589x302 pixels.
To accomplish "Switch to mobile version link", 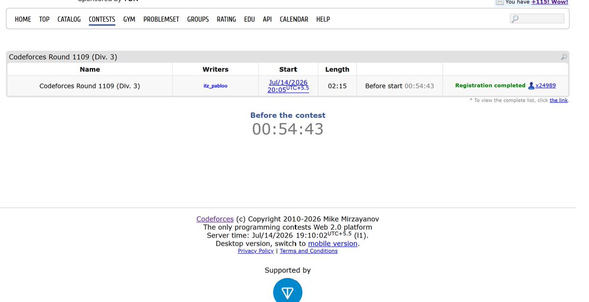I will tap(333, 244).
